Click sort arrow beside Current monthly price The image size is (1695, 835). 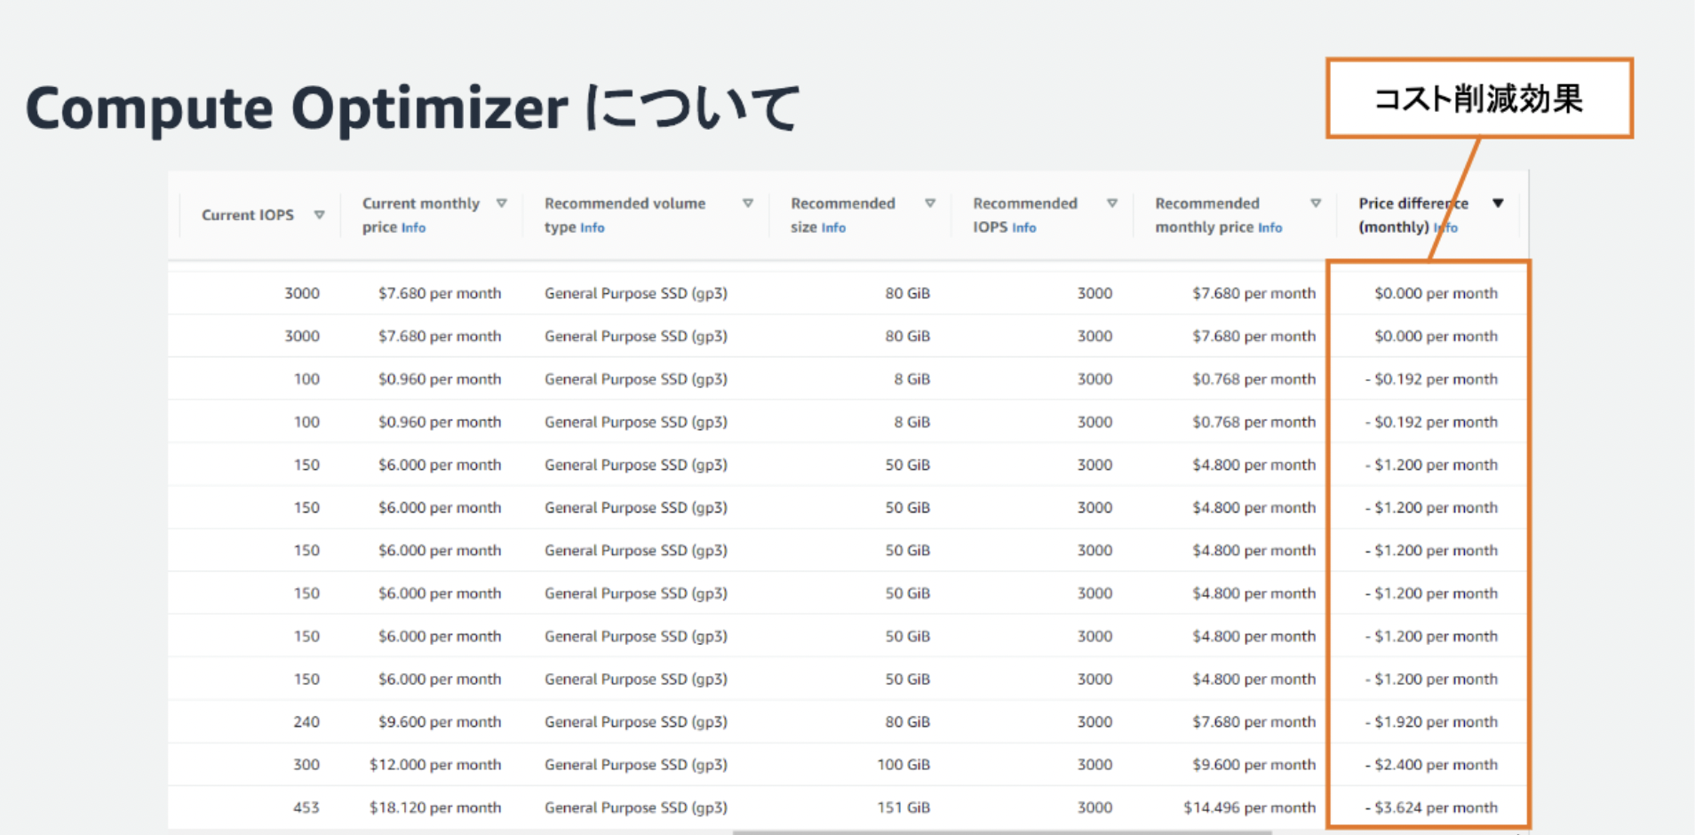coord(502,203)
